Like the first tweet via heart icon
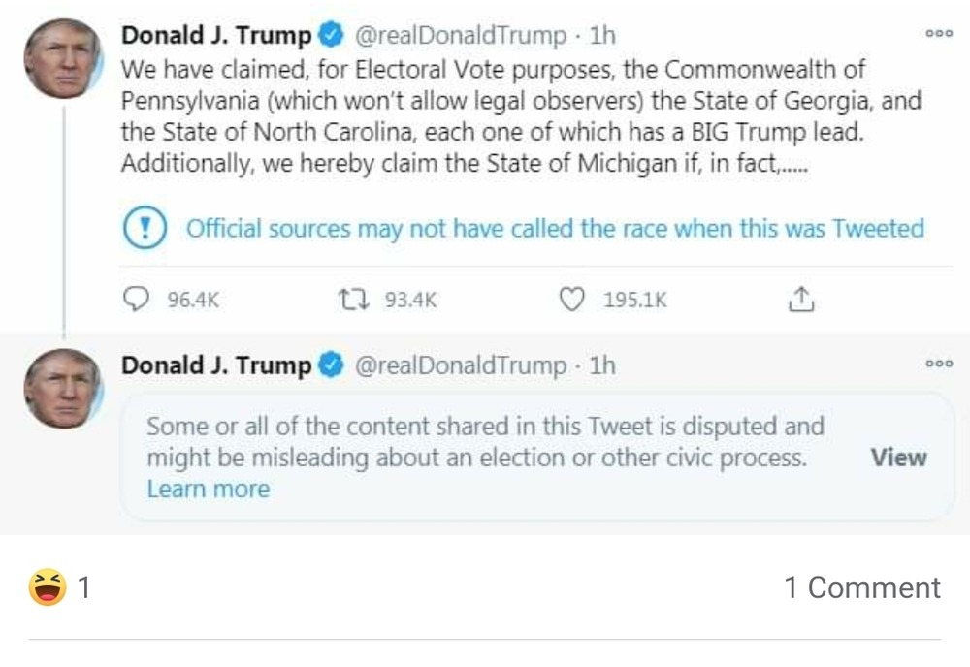Screen dimensions: 970x667 pyautogui.click(x=573, y=301)
